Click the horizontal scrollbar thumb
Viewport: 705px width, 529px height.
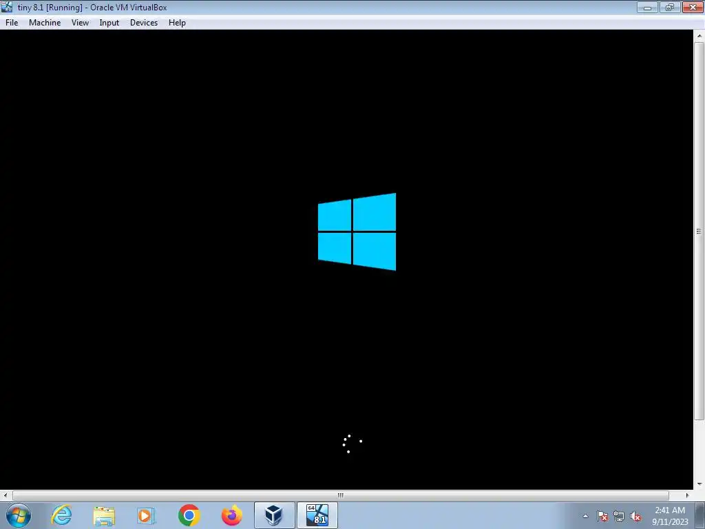[x=340, y=495]
